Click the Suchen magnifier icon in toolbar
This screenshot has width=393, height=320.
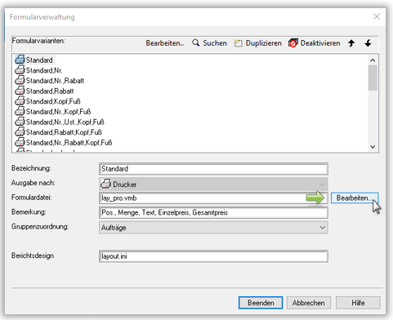[195, 43]
